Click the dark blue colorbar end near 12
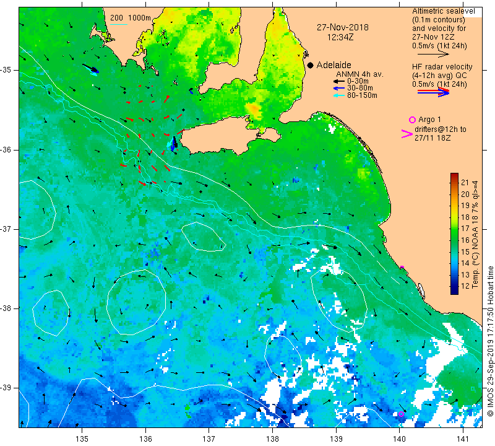The image size is (495, 446). (454, 287)
